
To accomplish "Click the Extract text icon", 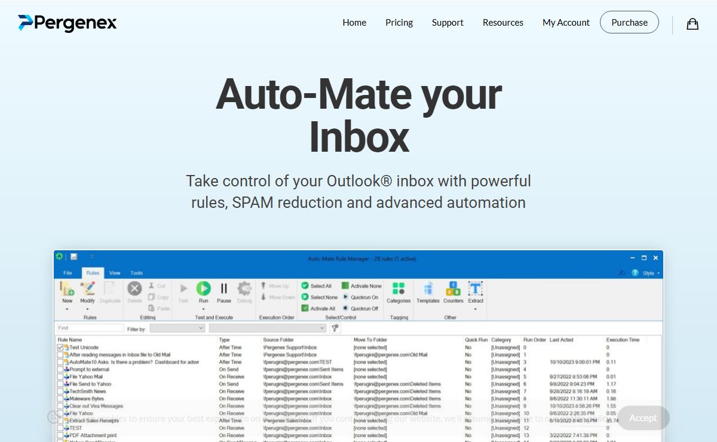I will tap(476, 289).
